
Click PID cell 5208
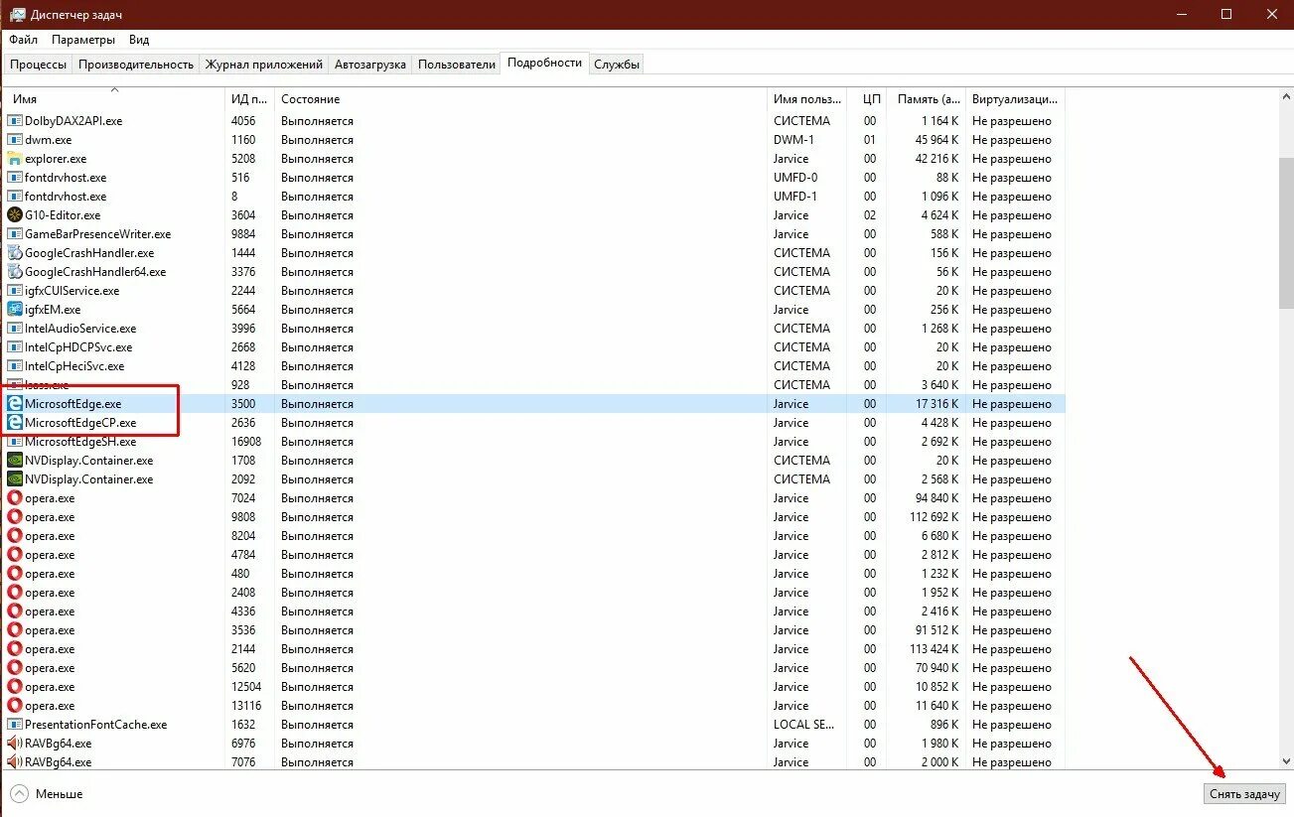pyautogui.click(x=243, y=159)
